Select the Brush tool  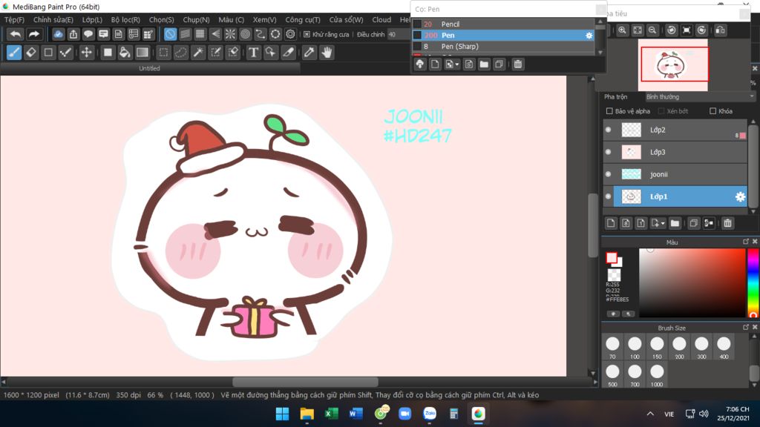14,53
